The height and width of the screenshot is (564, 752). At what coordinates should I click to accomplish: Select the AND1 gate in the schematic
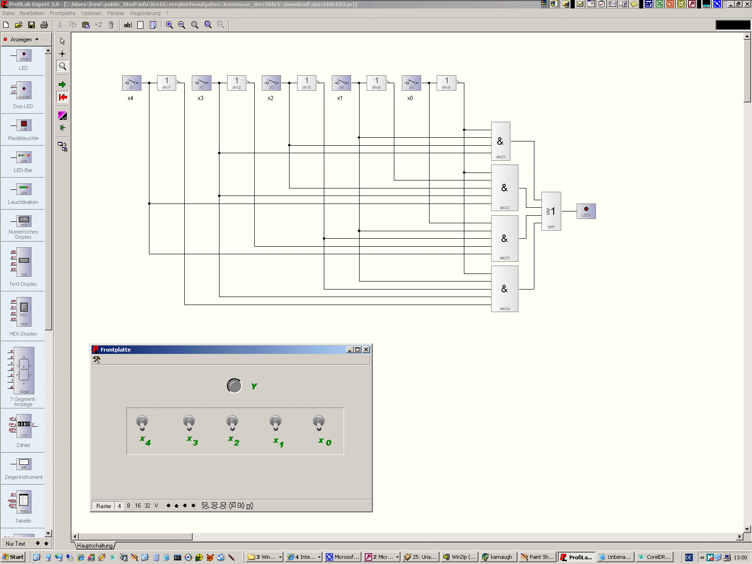(x=501, y=141)
